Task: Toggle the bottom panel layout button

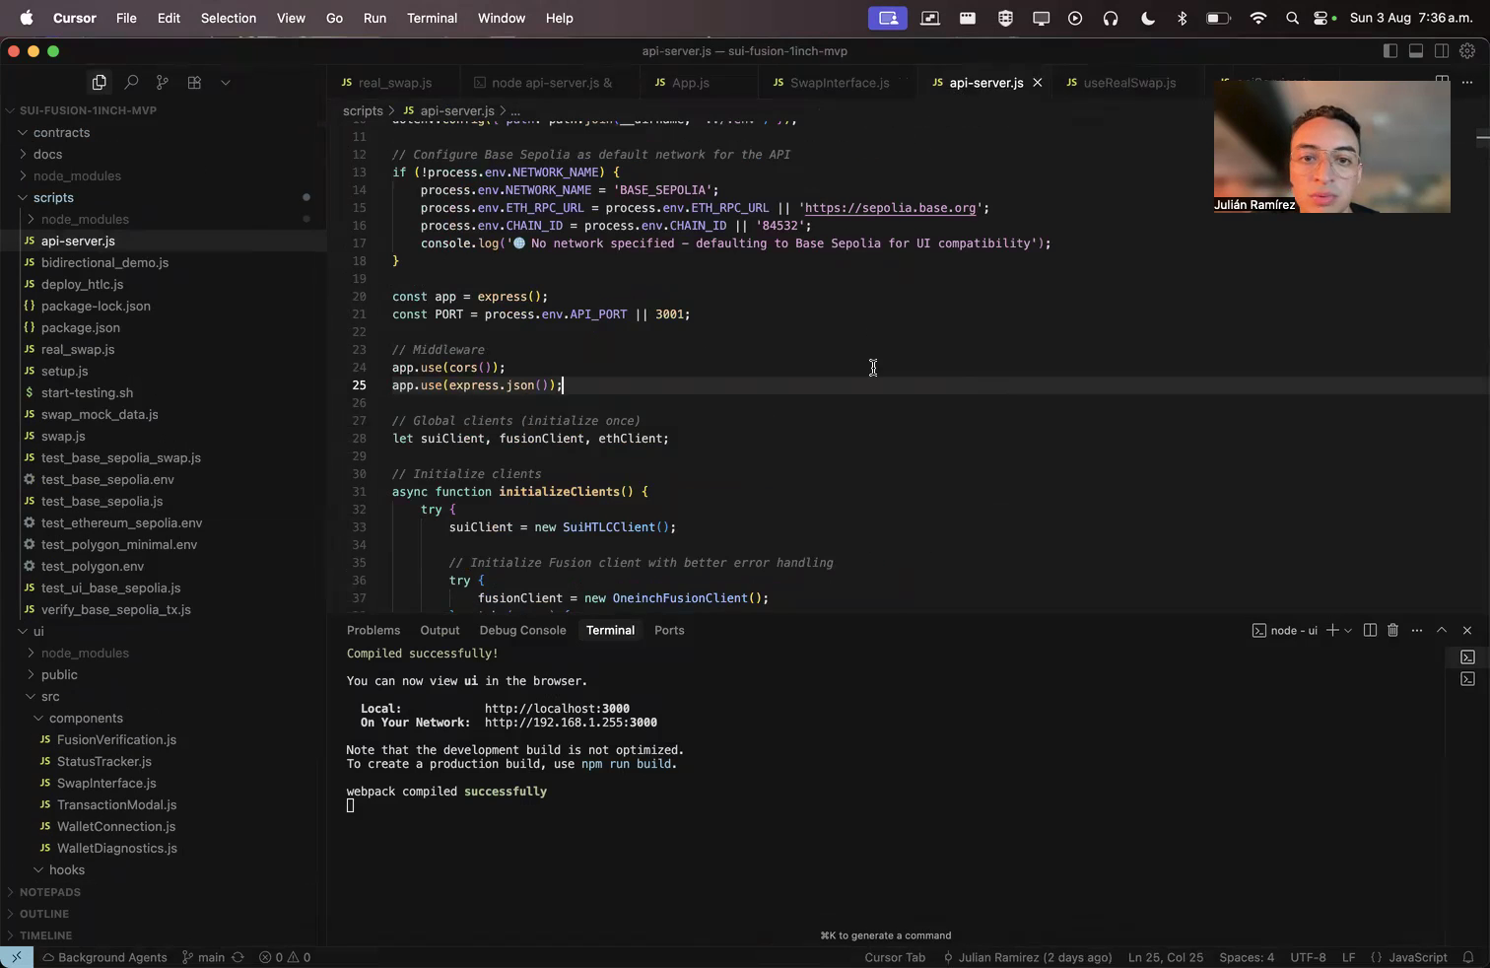Action: 1416,51
